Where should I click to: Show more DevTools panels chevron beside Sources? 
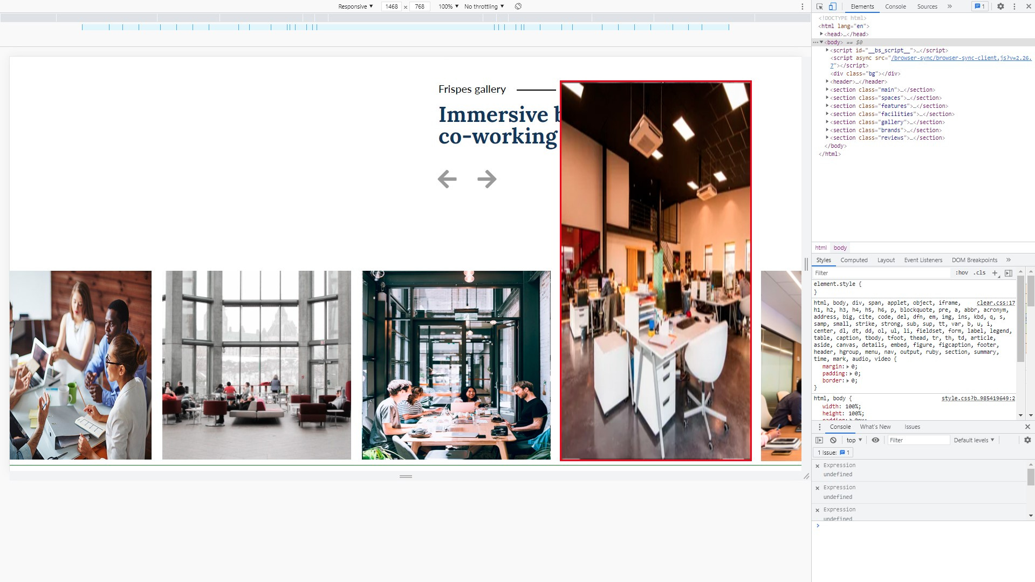[949, 6]
